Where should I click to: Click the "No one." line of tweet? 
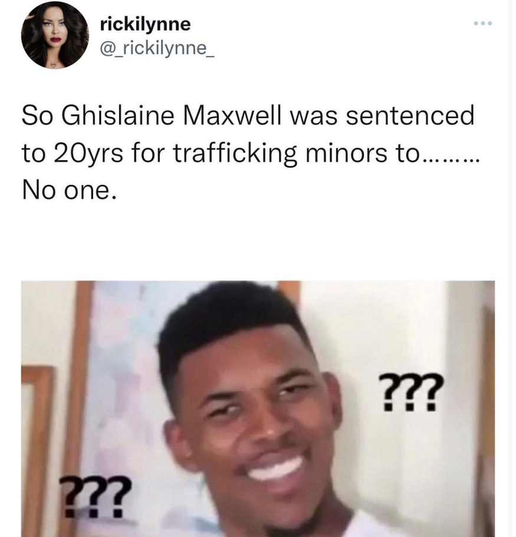pyautogui.click(x=70, y=190)
